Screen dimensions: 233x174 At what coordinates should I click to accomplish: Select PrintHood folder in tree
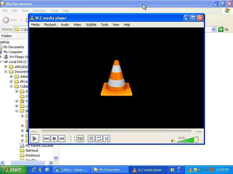click(x=32, y=155)
